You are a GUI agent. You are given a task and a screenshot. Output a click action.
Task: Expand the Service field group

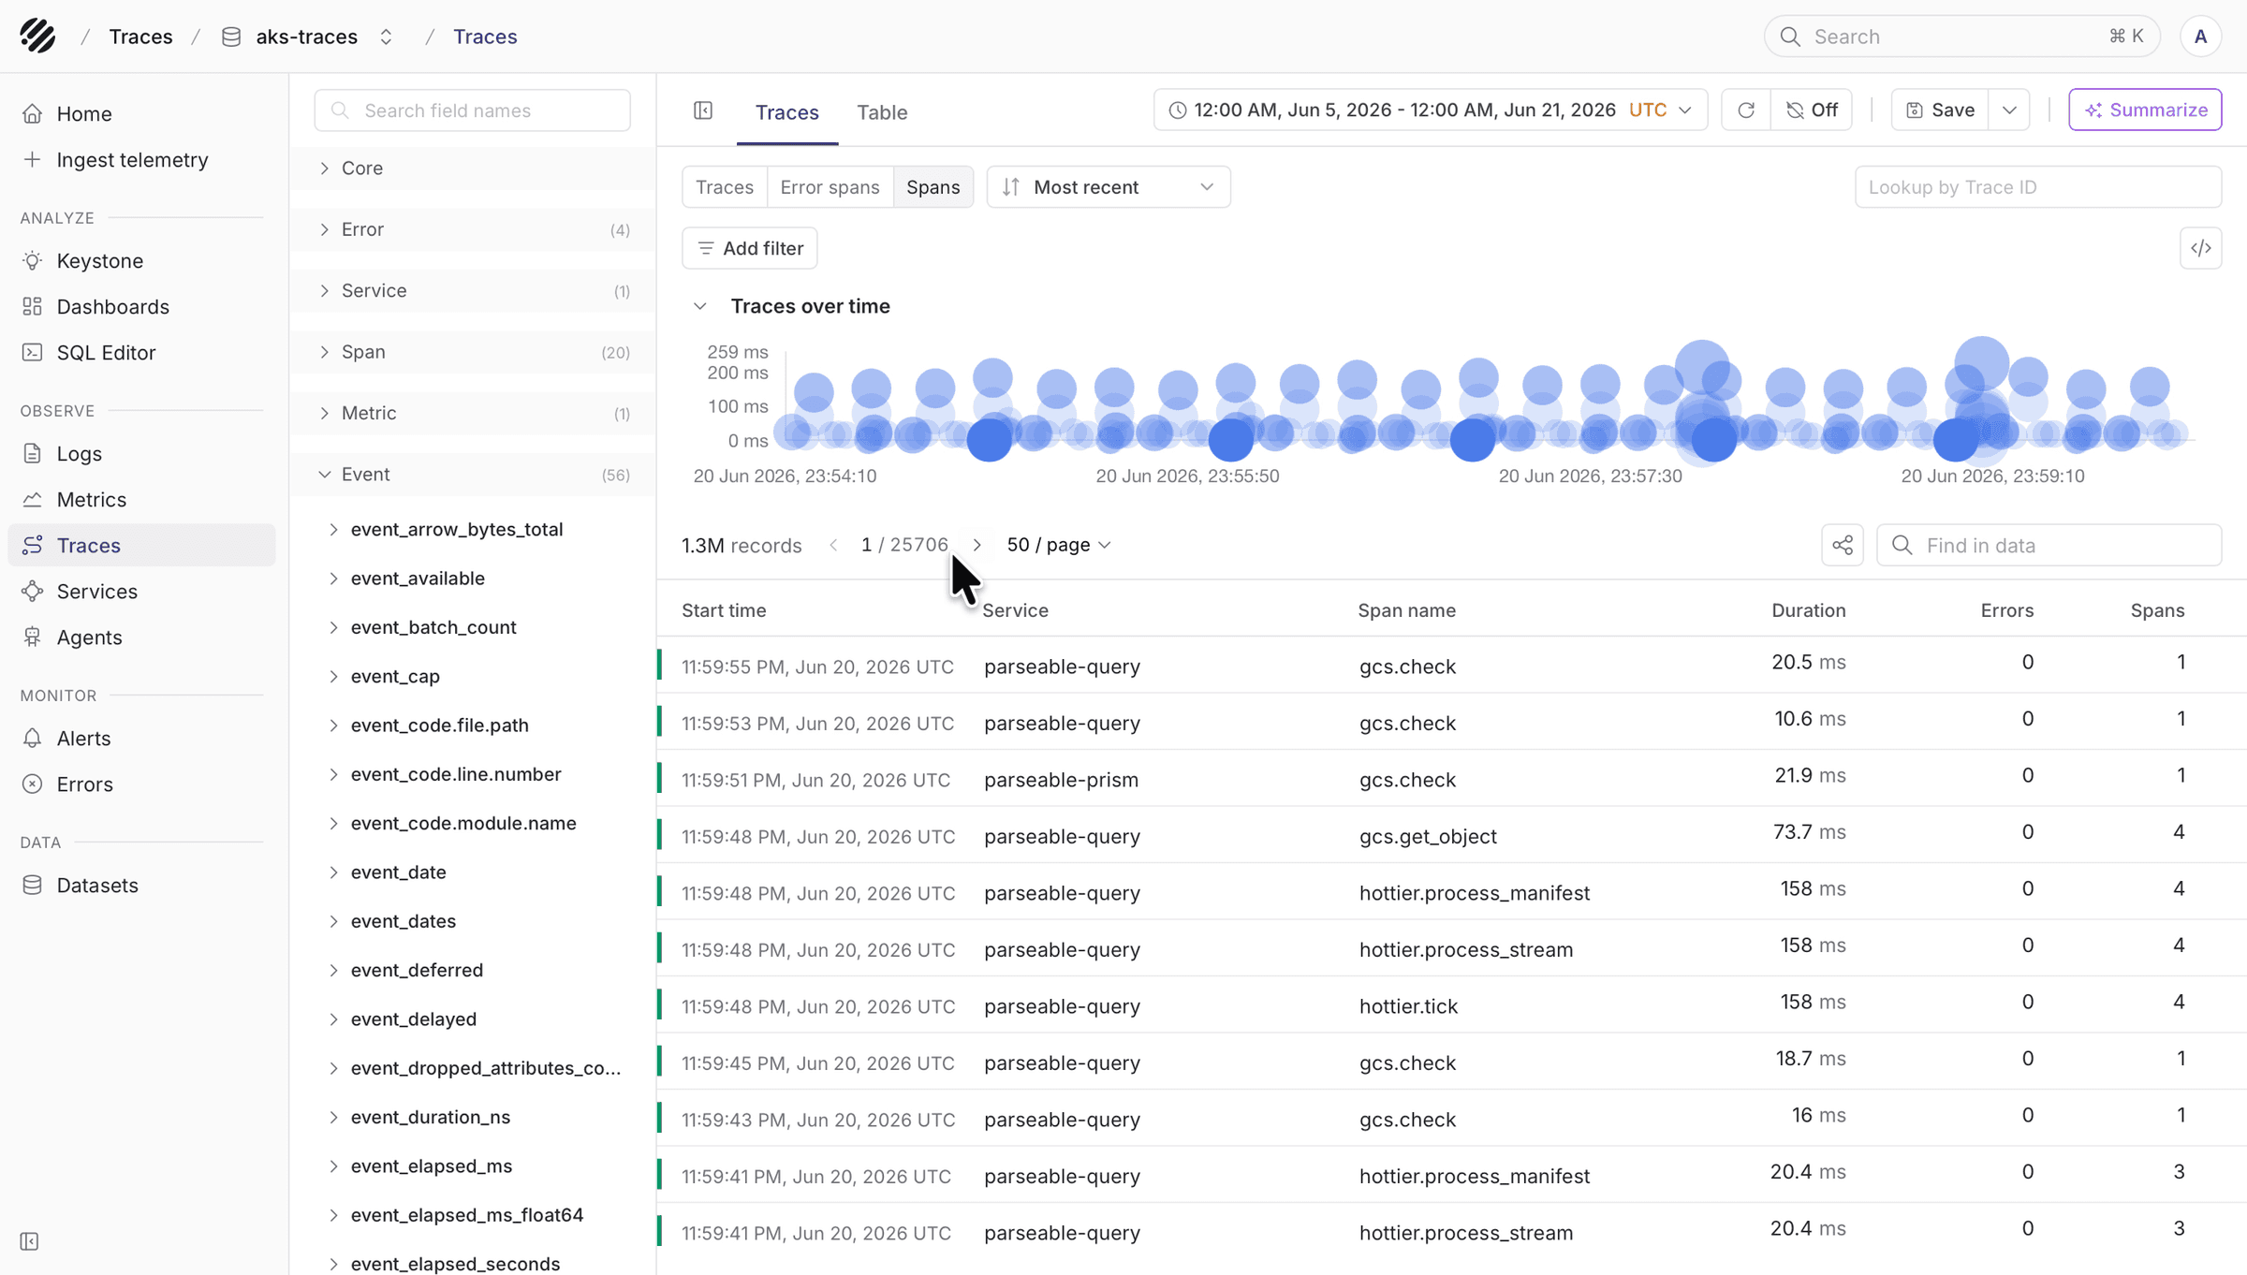[x=473, y=290]
